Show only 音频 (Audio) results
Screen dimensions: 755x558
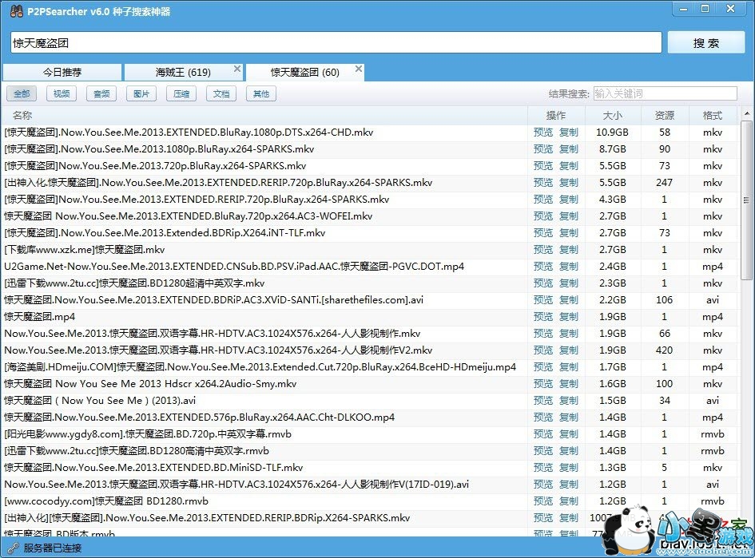(101, 93)
